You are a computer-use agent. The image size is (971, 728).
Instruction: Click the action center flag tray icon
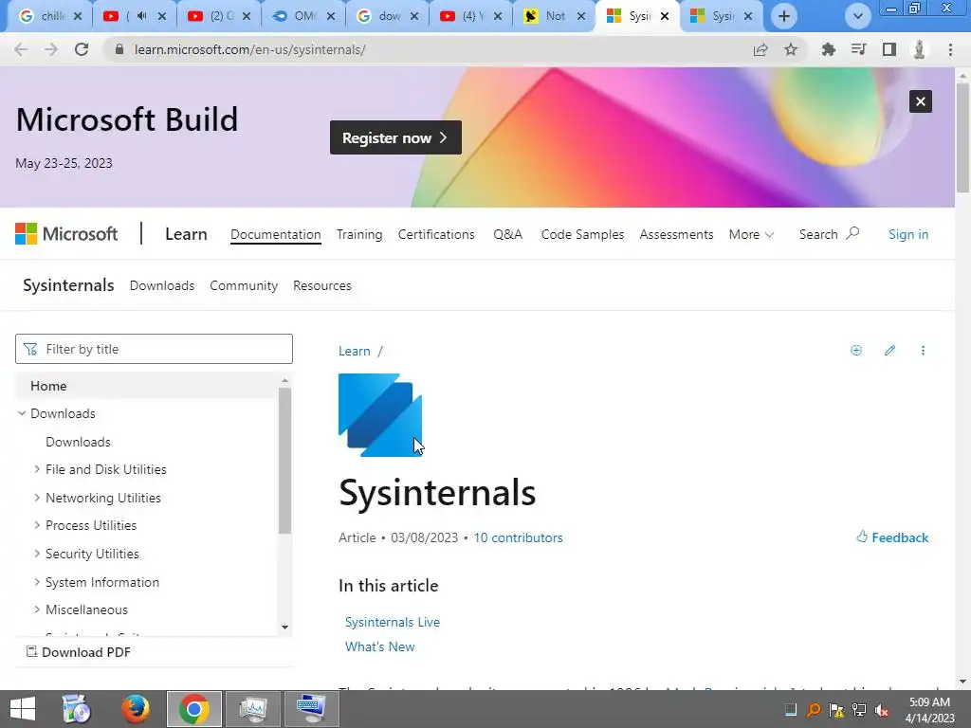(x=836, y=710)
